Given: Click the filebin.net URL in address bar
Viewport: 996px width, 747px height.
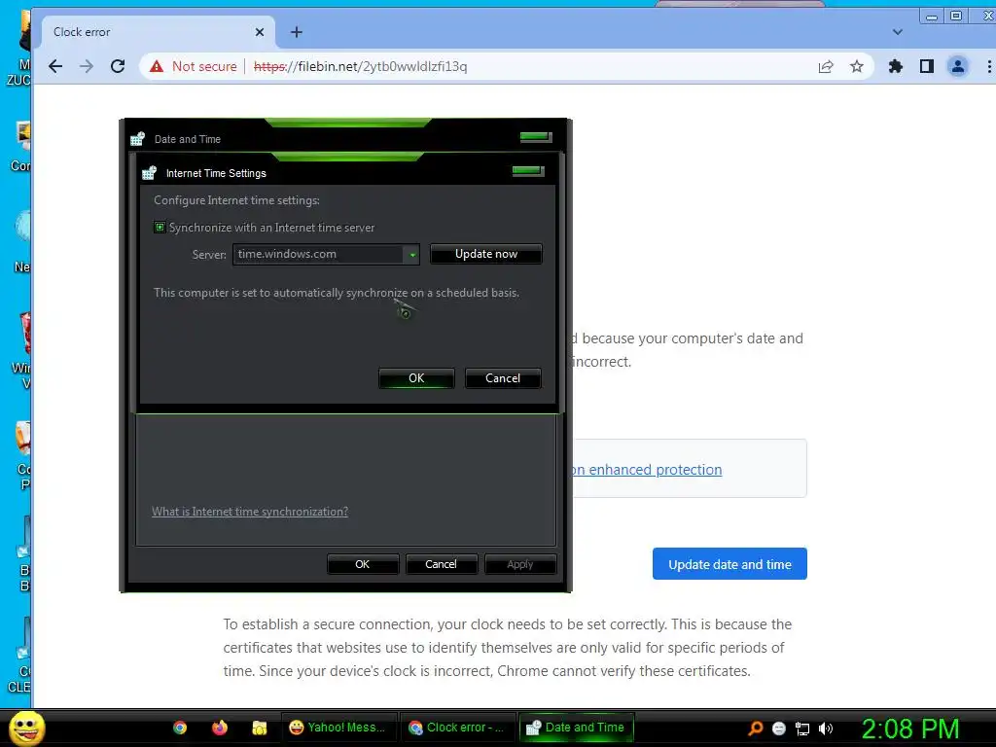Looking at the screenshot, I should tap(360, 67).
